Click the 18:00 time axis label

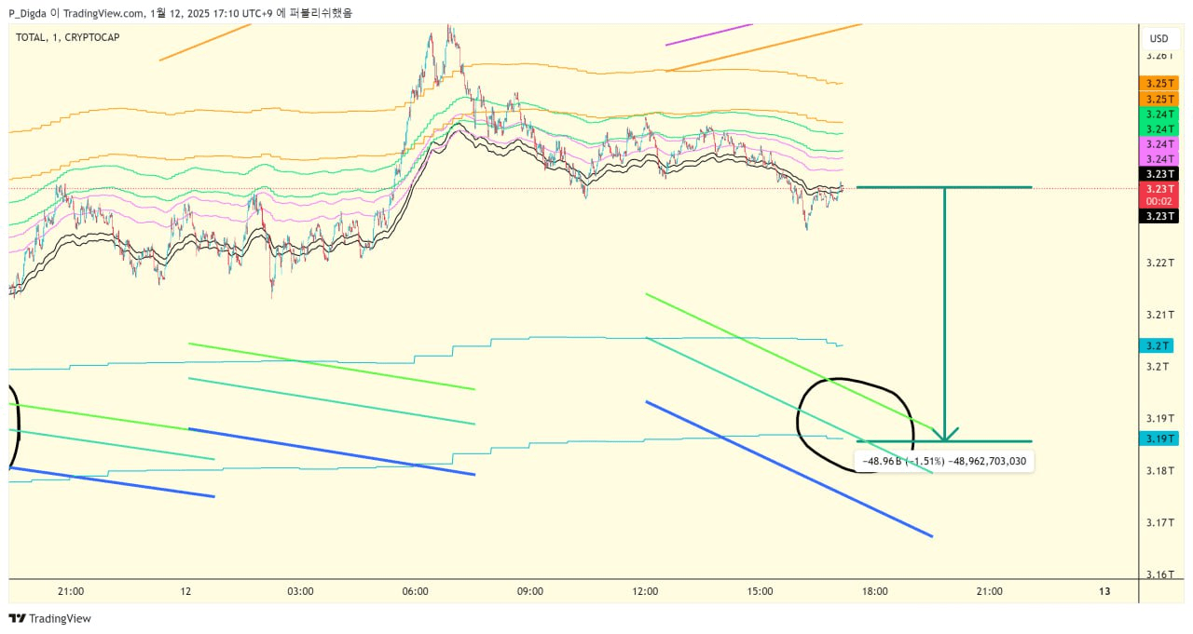tap(874, 591)
